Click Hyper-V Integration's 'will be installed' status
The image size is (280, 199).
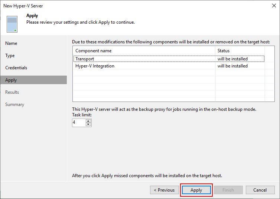coord(232,66)
